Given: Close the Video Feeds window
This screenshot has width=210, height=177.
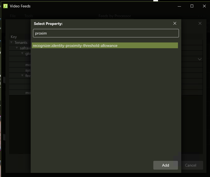Looking at the screenshot, I should click(x=204, y=6).
